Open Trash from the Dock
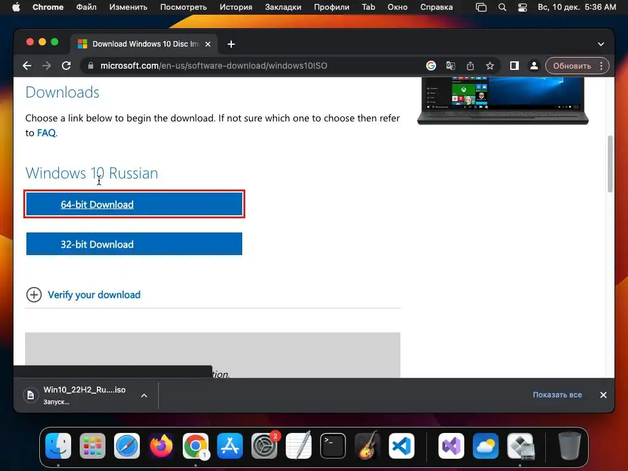The image size is (628, 471). [x=569, y=446]
